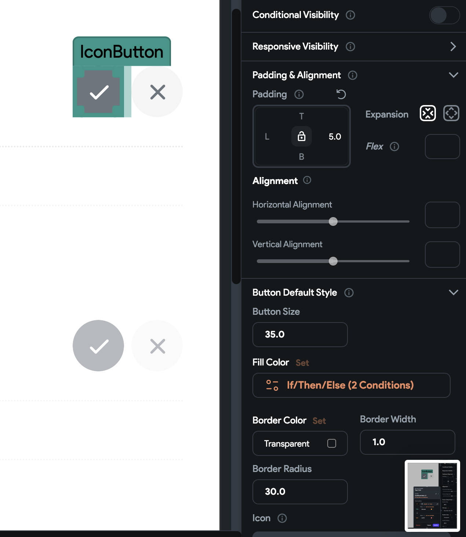Expand the Responsive Visibility section

tap(453, 47)
